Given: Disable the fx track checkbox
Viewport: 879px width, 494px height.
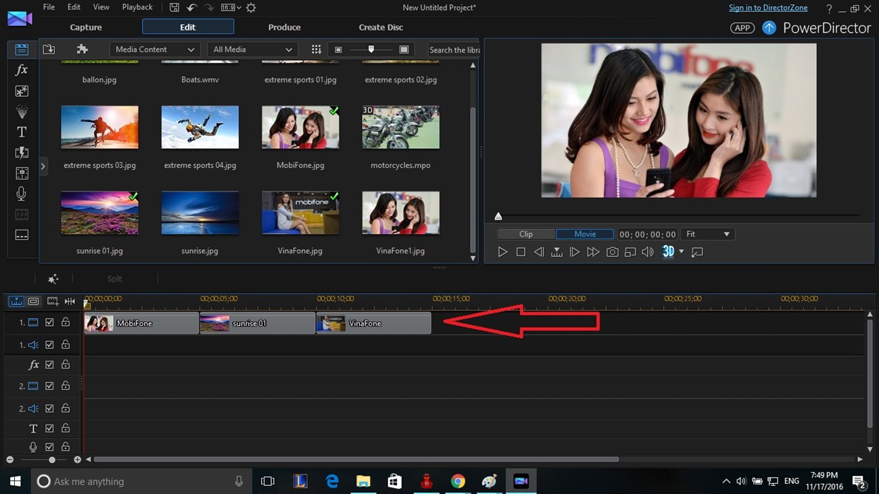Looking at the screenshot, I should pos(49,365).
